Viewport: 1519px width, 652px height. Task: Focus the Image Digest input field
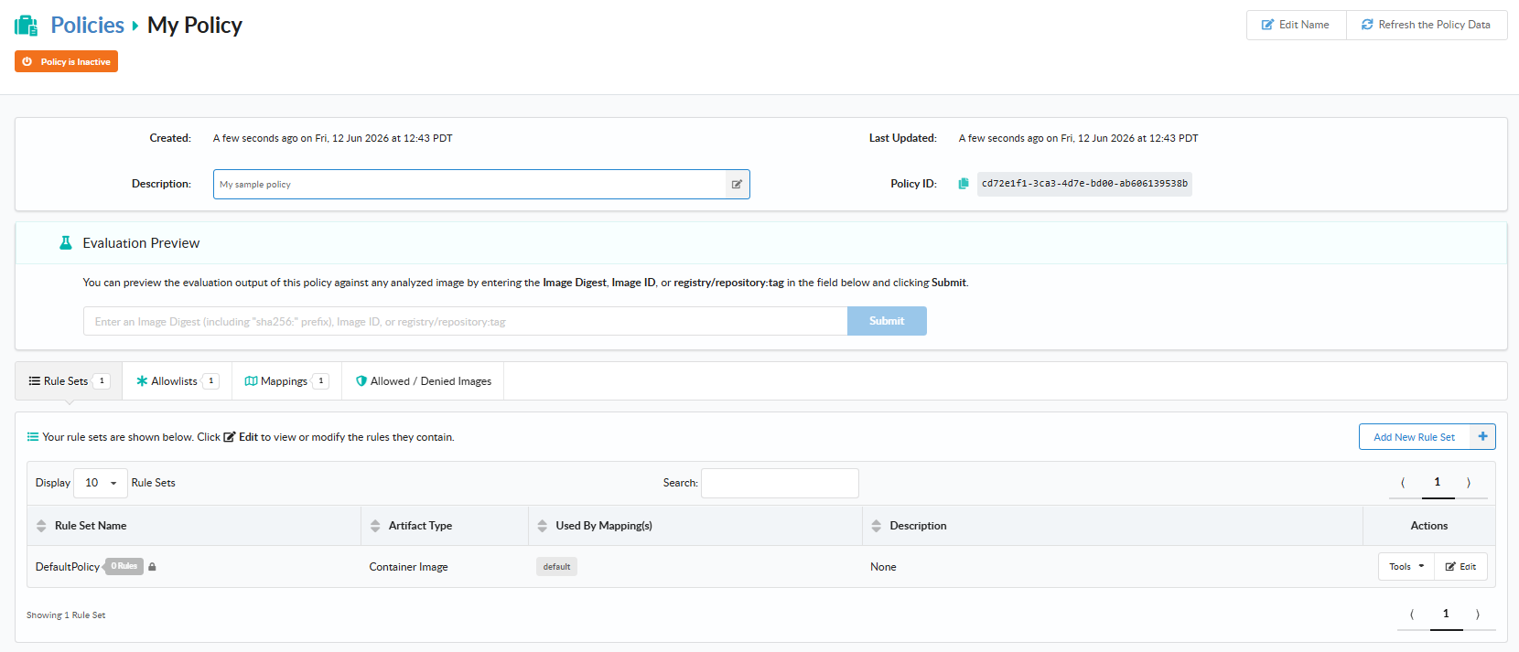coord(465,321)
